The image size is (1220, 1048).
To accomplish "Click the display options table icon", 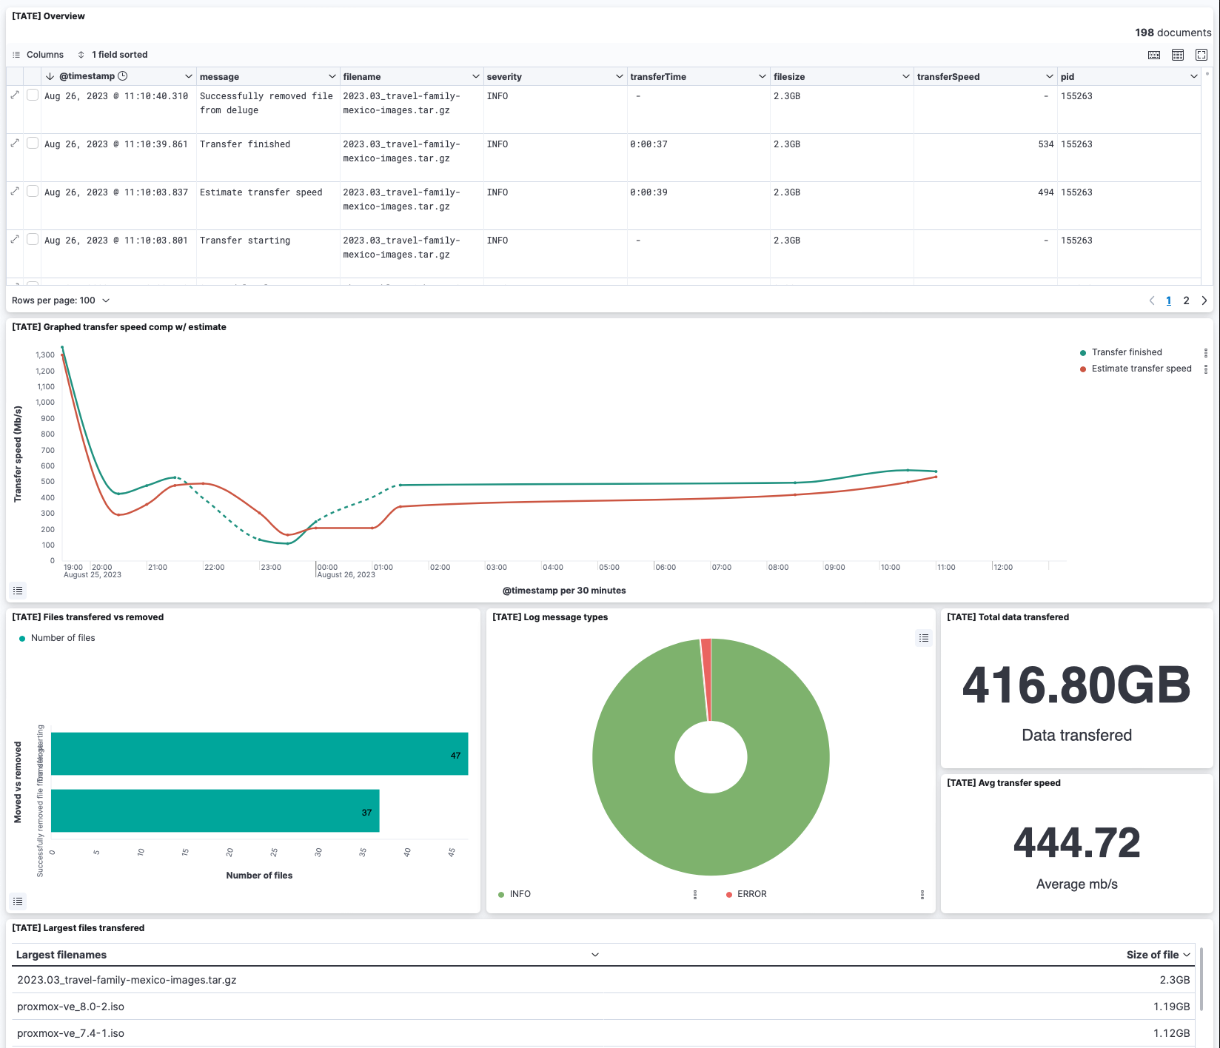I will click(x=1176, y=54).
